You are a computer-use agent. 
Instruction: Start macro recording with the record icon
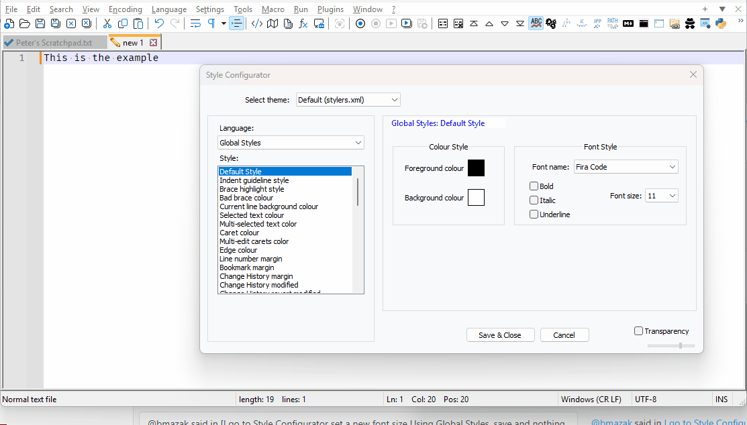point(360,23)
